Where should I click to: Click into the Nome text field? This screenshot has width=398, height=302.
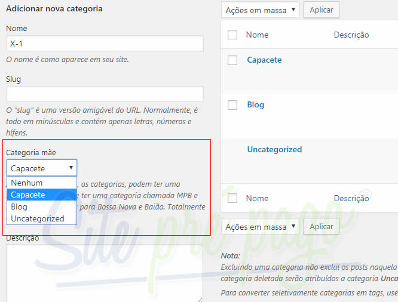point(105,44)
